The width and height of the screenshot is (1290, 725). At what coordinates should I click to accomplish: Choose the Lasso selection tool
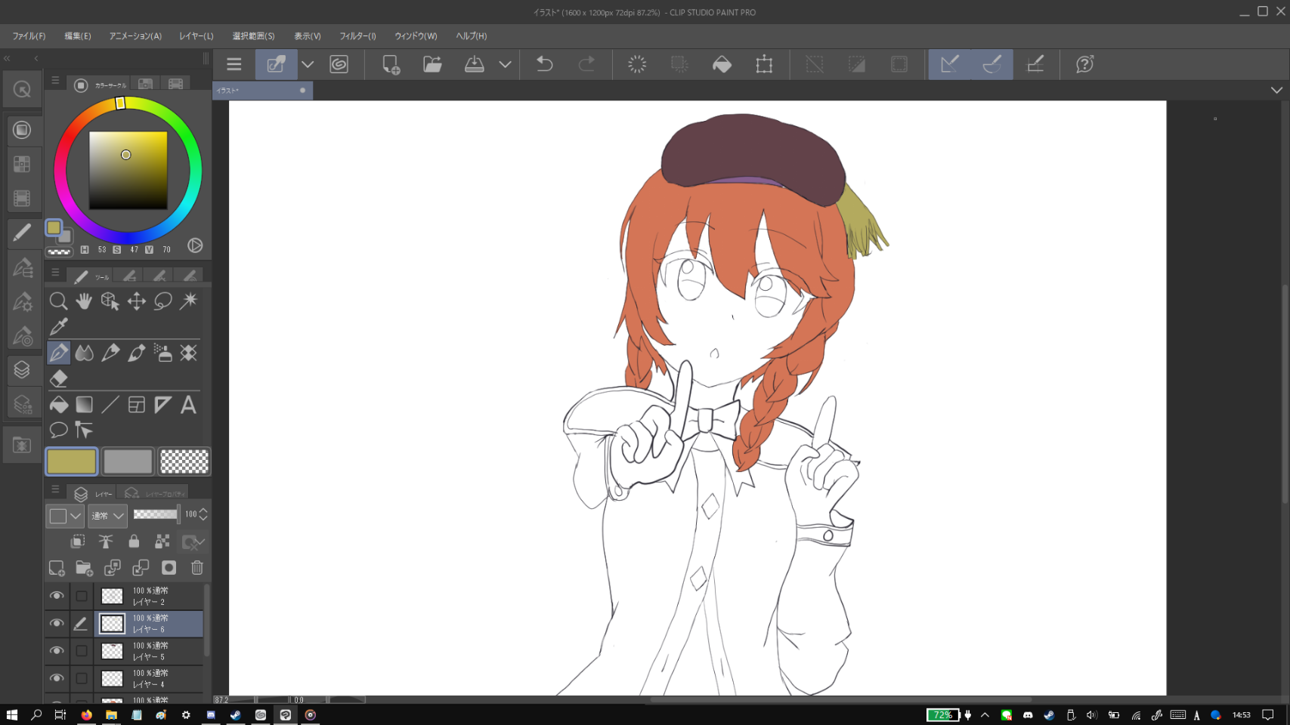[x=162, y=301]
